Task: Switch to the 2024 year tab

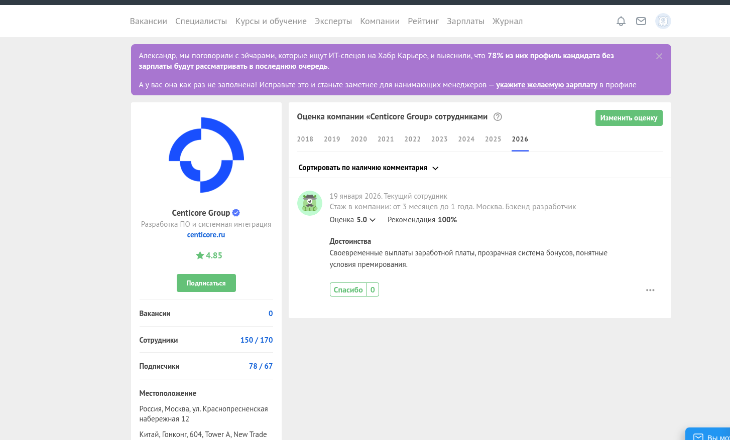Action: (466, 139)
